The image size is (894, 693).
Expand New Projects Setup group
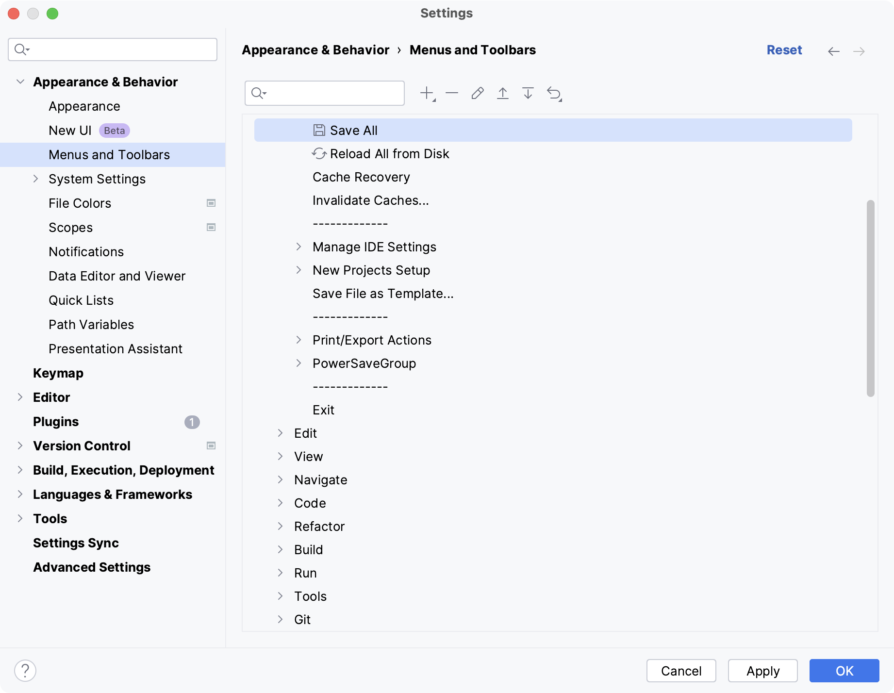tap(298, 270)
